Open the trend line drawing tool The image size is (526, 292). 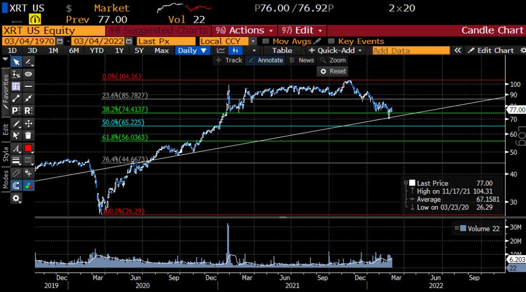pos(29,62)
